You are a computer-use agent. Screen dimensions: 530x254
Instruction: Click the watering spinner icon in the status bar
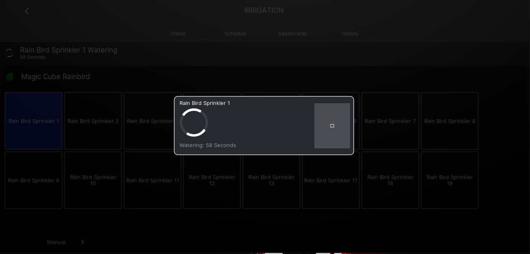tap(9, 53)
